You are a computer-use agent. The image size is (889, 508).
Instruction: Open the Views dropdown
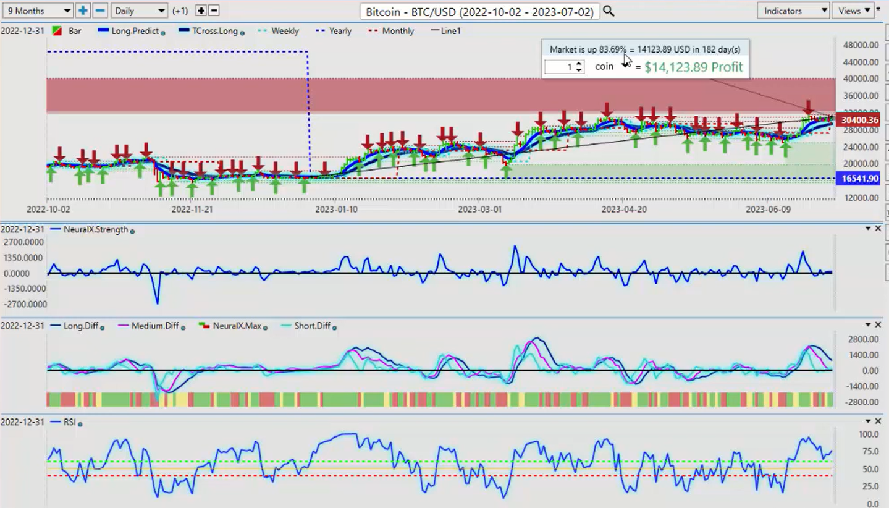(853, 11)
